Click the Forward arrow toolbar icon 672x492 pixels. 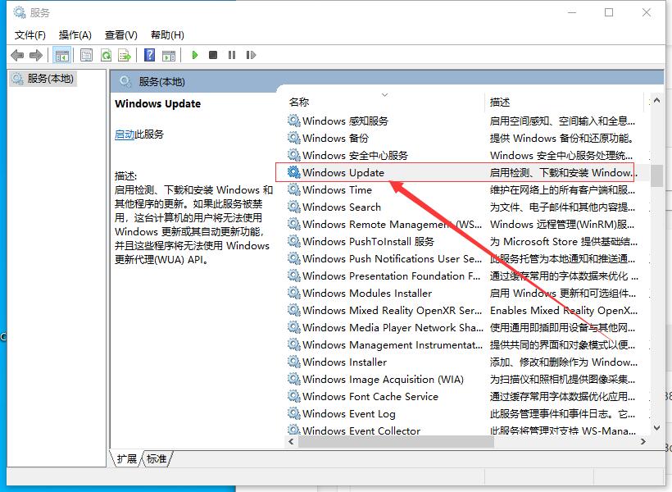[36, 55]
